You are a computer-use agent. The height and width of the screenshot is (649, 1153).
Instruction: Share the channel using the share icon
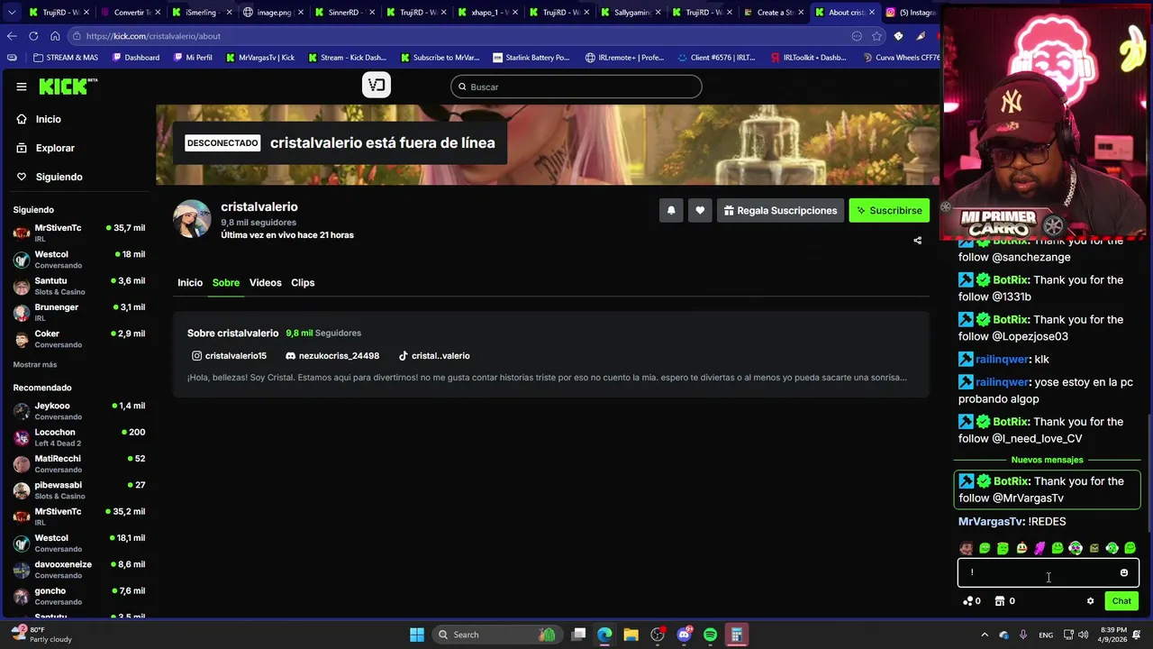point(917,241)
